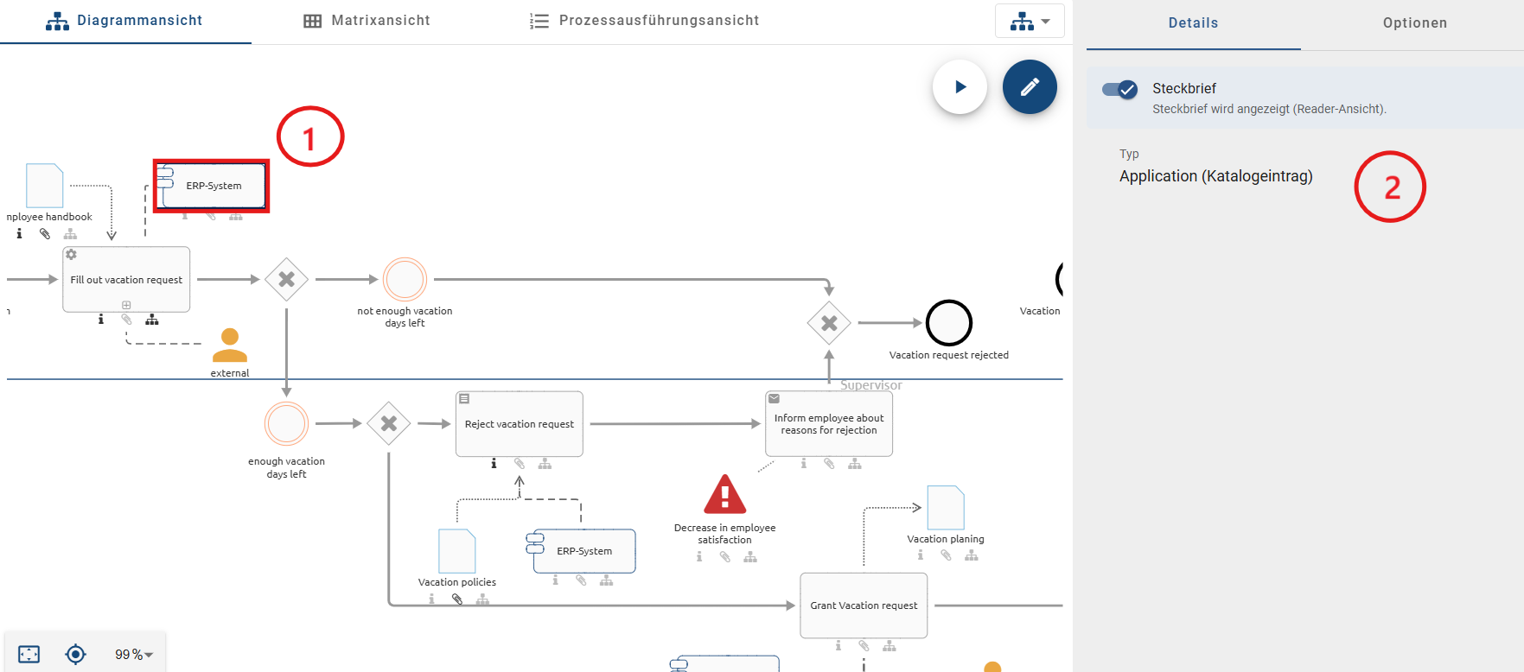Toggle the Steckbrief switch off
Image resolution: width=1524 pixels, height=672 pixels.
click(1120, 89)
